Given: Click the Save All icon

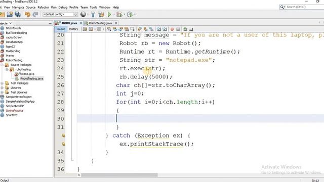Looking at the screenshot, I should pos(18,14).
